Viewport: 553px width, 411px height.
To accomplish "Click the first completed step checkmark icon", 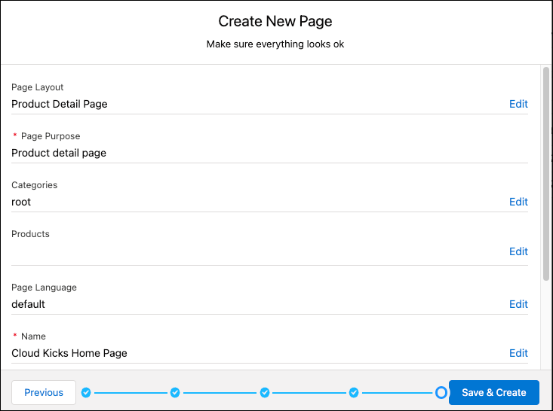I will click(x=86, y=392).
